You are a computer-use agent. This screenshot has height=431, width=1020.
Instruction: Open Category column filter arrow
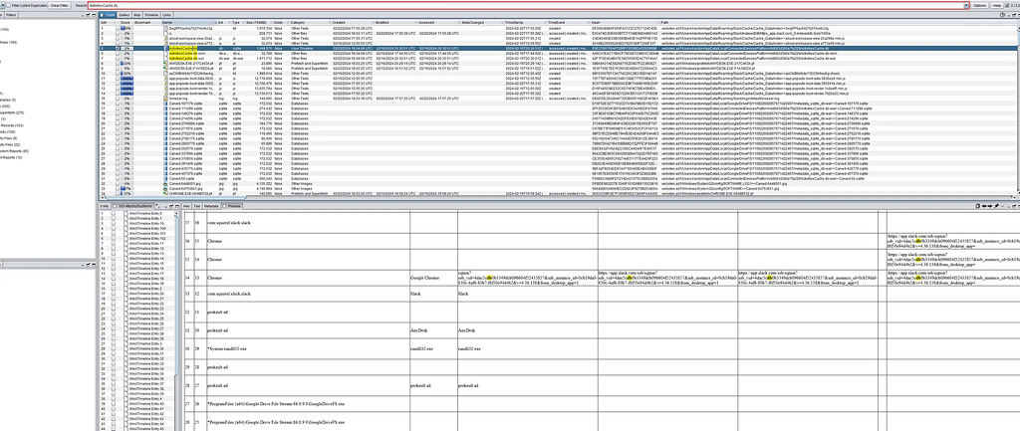pyautogui.click(x=328, y=22)
